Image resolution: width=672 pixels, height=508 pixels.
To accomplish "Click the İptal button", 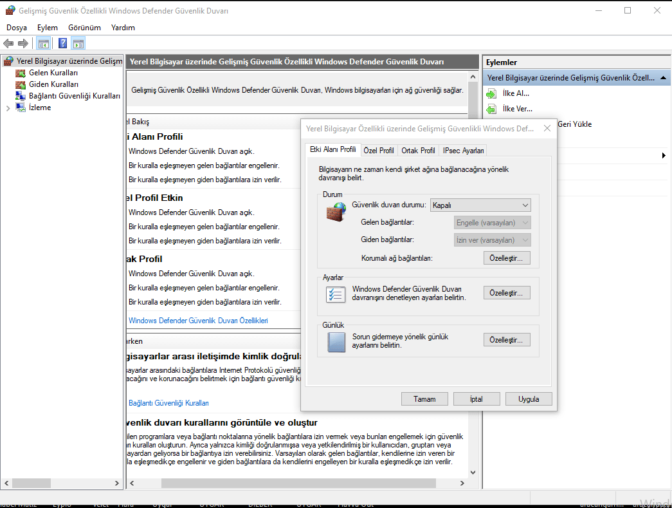I will pos(477,399).
